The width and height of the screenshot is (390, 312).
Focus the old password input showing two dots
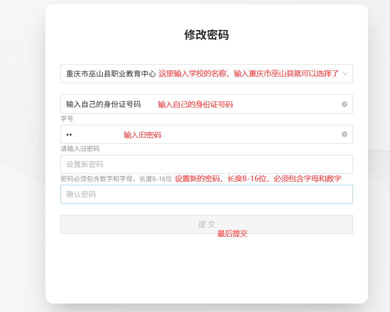(x=187, y=134)
